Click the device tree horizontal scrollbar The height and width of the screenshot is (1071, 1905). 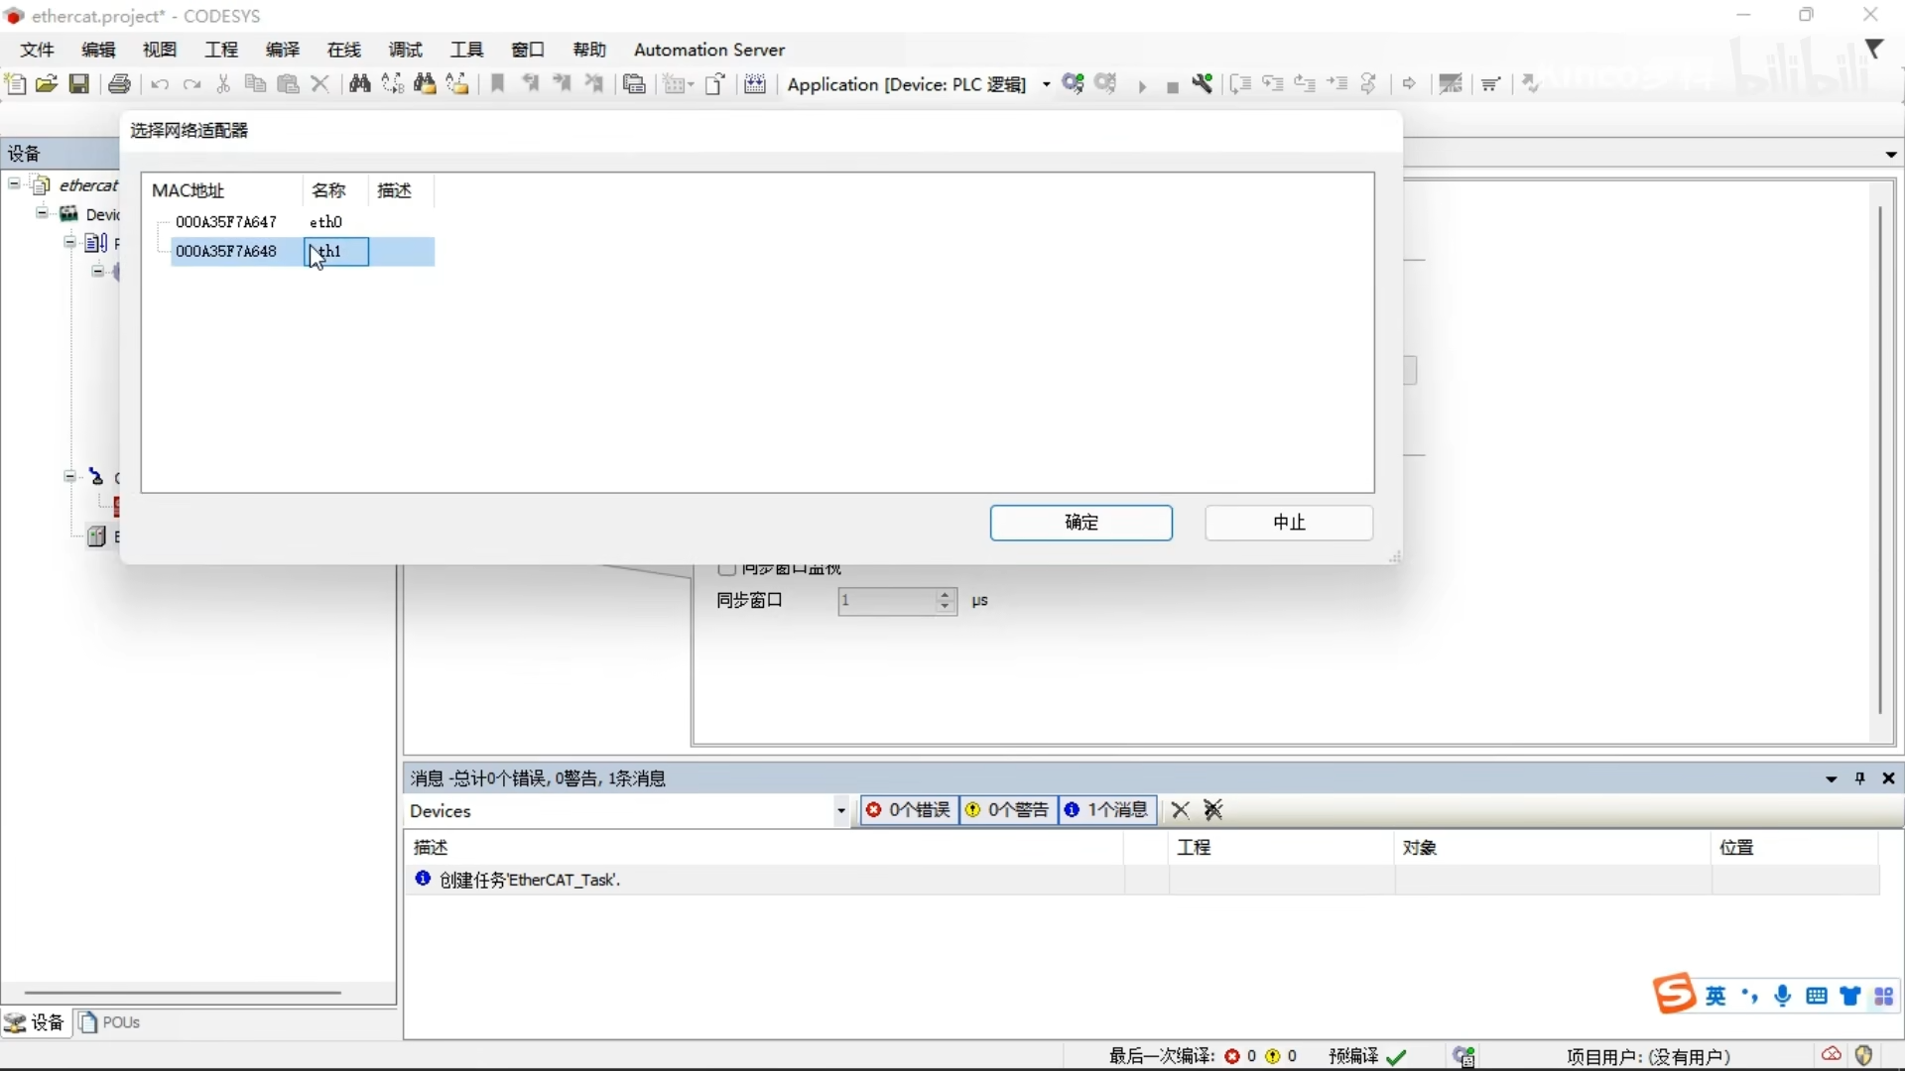click(x=183, y=993)
